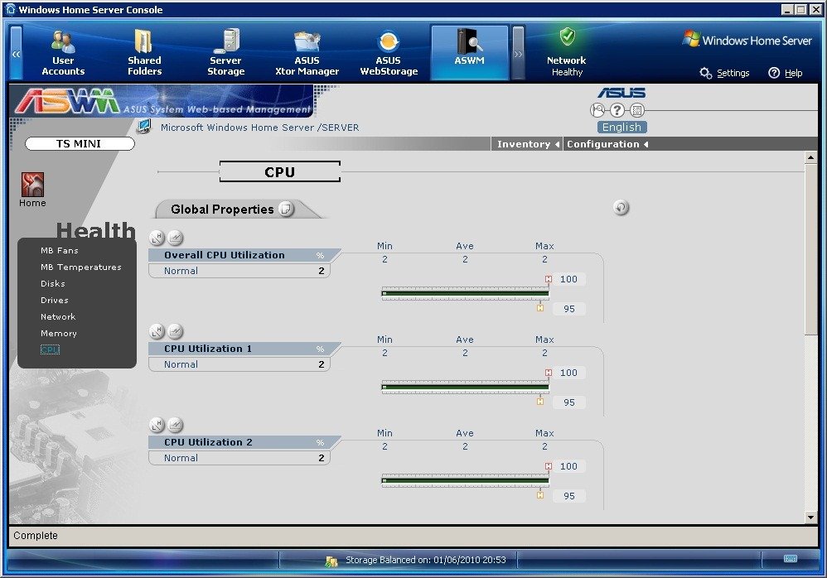
Task: Click the ASWM question-mark help icon
Action: pos(617,110)
